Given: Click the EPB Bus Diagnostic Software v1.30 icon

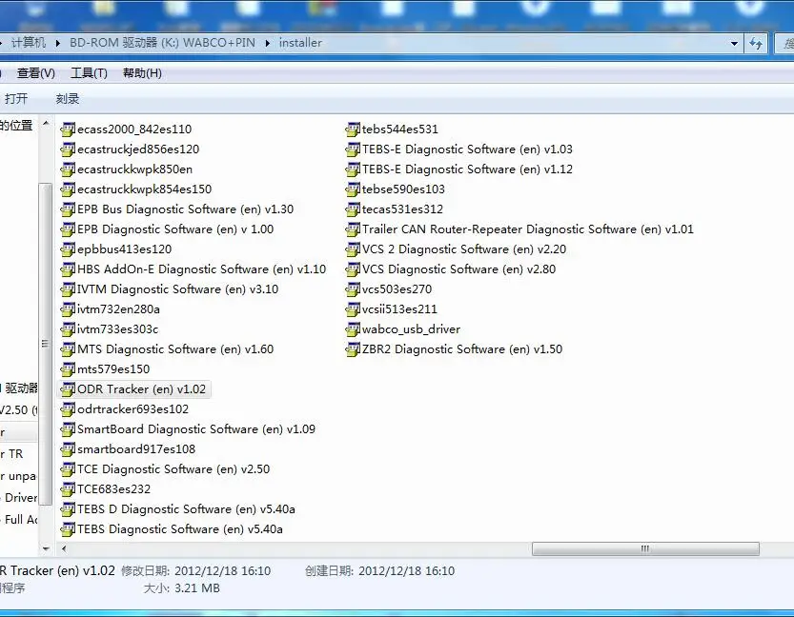Looking at the screenshot, I should click(x=68, y=209).
